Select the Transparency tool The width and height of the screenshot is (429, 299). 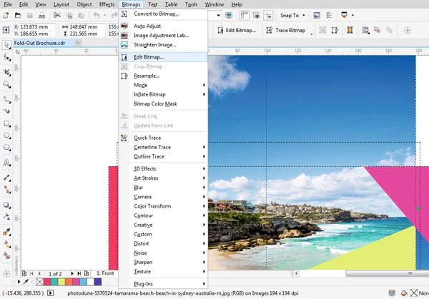pyautogui.click(x=6, y=217)
